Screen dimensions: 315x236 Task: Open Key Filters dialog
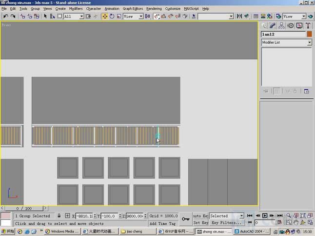226,222
